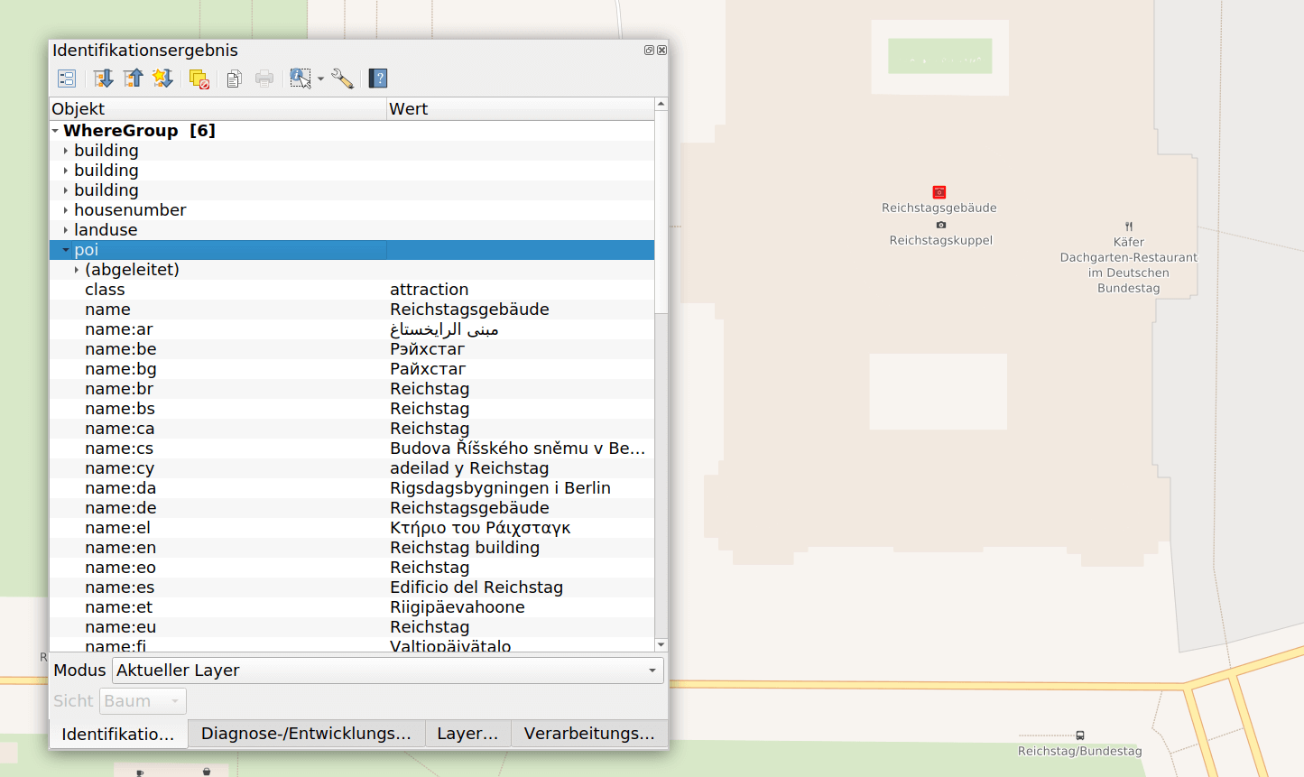Copy selected feature to clipboard
The image size is (1304, 777).
click(234, 79)
